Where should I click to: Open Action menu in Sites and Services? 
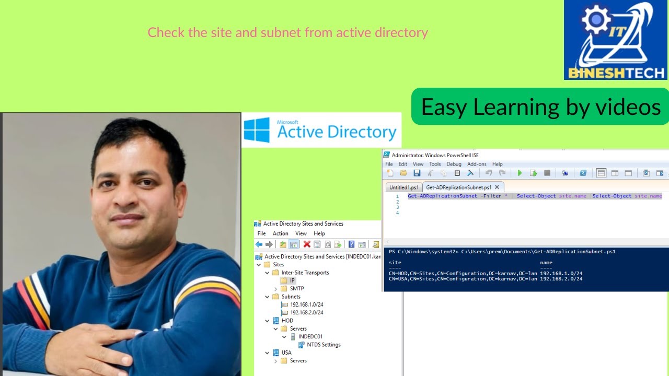(280, 233)
